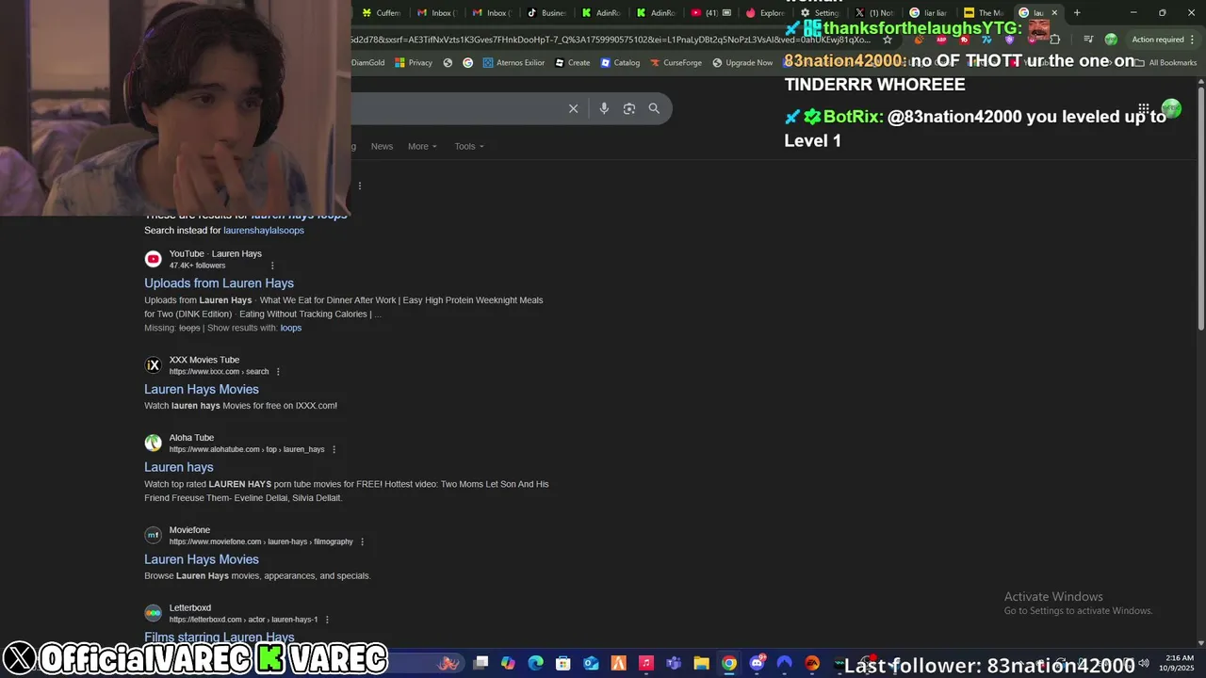Clear the Google search box text
This screenshot has width=1206, height=678.
pos(573,108)
